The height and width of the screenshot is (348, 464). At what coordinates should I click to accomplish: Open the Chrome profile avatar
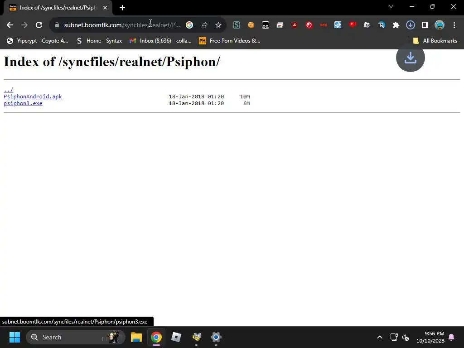pos(440,25)
